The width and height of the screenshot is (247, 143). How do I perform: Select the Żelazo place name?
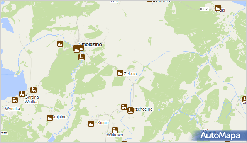coord(130,74)
